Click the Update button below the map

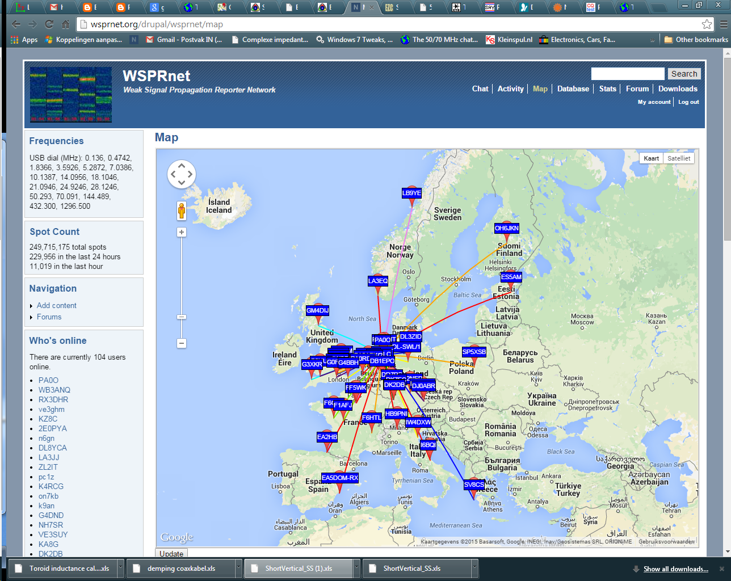(171, 553)
